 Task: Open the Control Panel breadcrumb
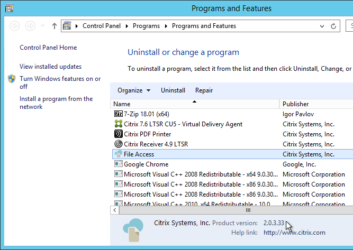pos(102,26)
